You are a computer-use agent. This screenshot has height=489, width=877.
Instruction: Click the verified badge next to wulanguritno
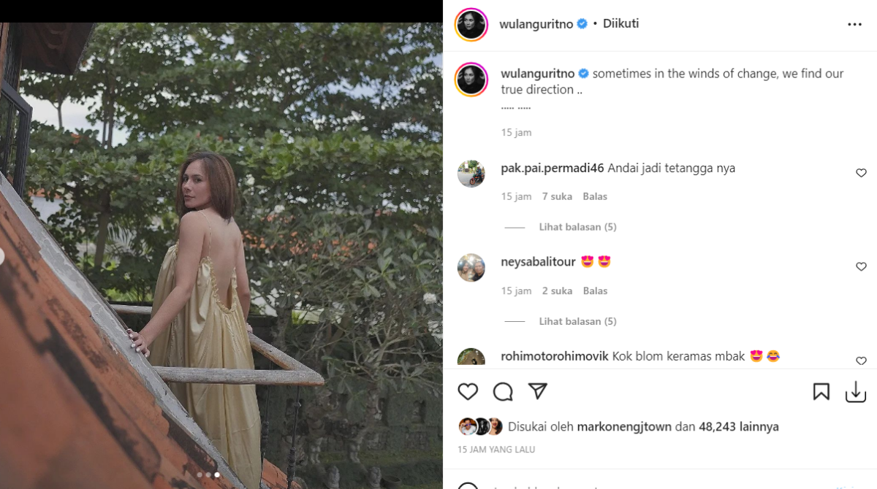pyautogui.click(x=581, y=23)
